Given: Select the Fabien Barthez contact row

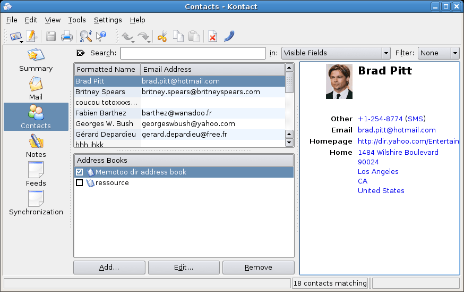Looking at the screenshot, I should pyautogui.click(x=179, y=113).
